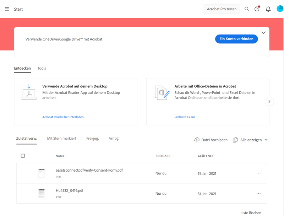Image resolution: width=284 pixels, height=216 pixels.
Task: Click the Acrobat Pro testen button
Action: coord(222,9)
